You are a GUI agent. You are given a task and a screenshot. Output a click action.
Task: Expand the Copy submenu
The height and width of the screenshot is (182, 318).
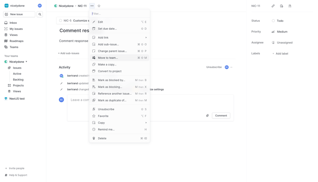pos(119,123)
